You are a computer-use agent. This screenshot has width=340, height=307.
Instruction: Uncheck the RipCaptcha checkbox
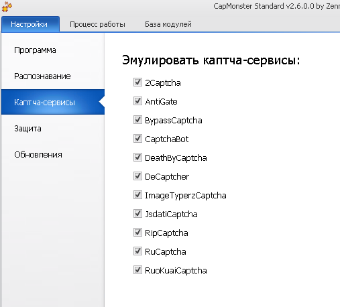(x=137, y=233)
